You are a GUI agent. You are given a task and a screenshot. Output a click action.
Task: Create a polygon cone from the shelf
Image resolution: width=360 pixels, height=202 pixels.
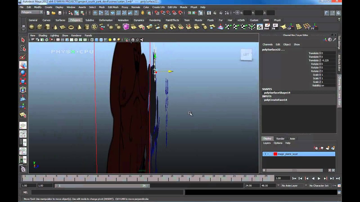55,27
